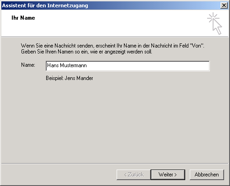Close the Internetzugang assistant window
Screen dimensions: 230x186
pyautogui.click(x=224, y=5)
